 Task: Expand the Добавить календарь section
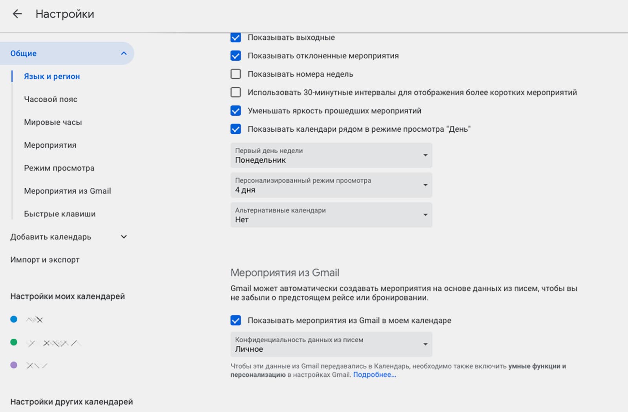click(124, 237)
